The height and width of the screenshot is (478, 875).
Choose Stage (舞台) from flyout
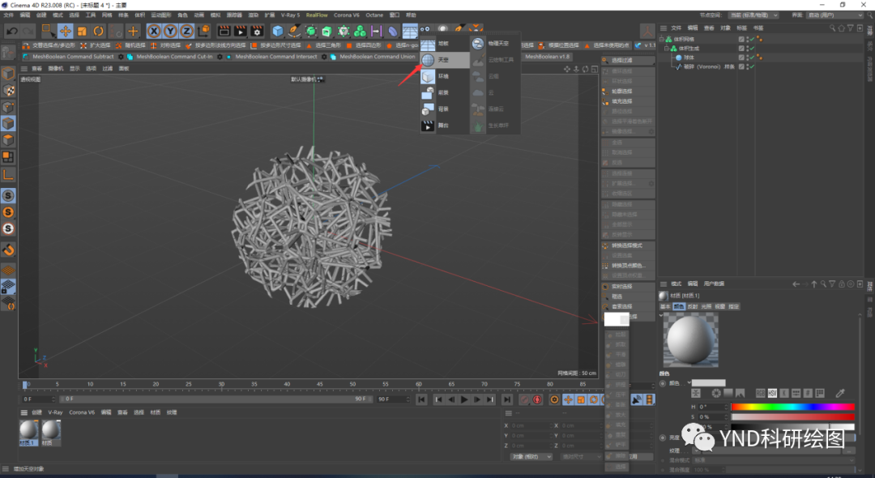(445, 126)
